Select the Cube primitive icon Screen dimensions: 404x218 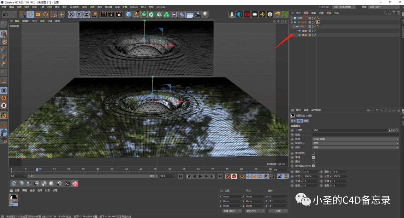128,14
